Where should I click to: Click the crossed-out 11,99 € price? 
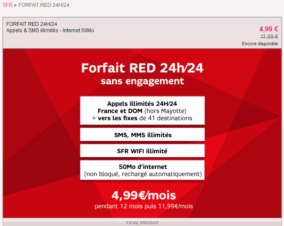click(269, 36)
